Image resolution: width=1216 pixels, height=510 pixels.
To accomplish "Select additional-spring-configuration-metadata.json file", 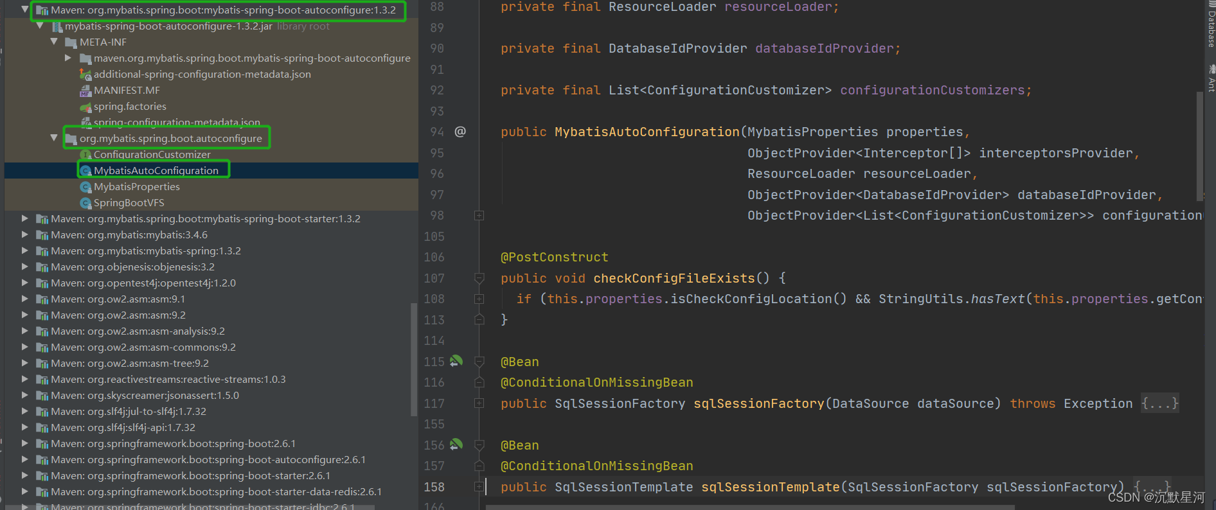I will pos(202,74).
